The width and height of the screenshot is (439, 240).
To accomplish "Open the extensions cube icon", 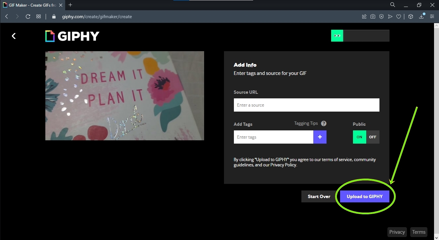I will (x=411, y=17).
